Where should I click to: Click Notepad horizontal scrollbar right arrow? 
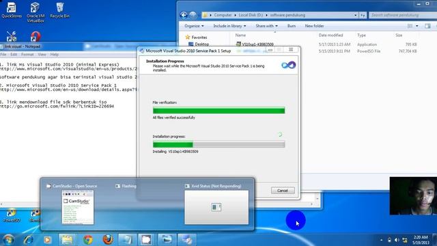tap(311, 204)
